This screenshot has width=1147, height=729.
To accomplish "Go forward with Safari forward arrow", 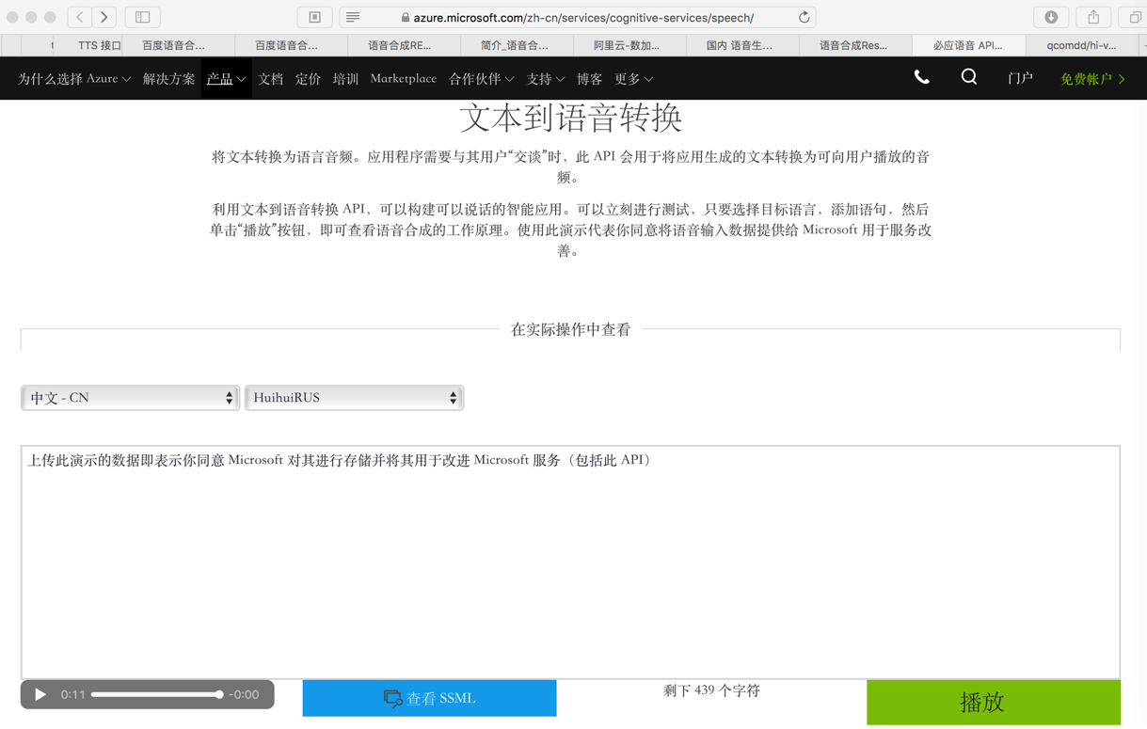I will click(104, 17).
